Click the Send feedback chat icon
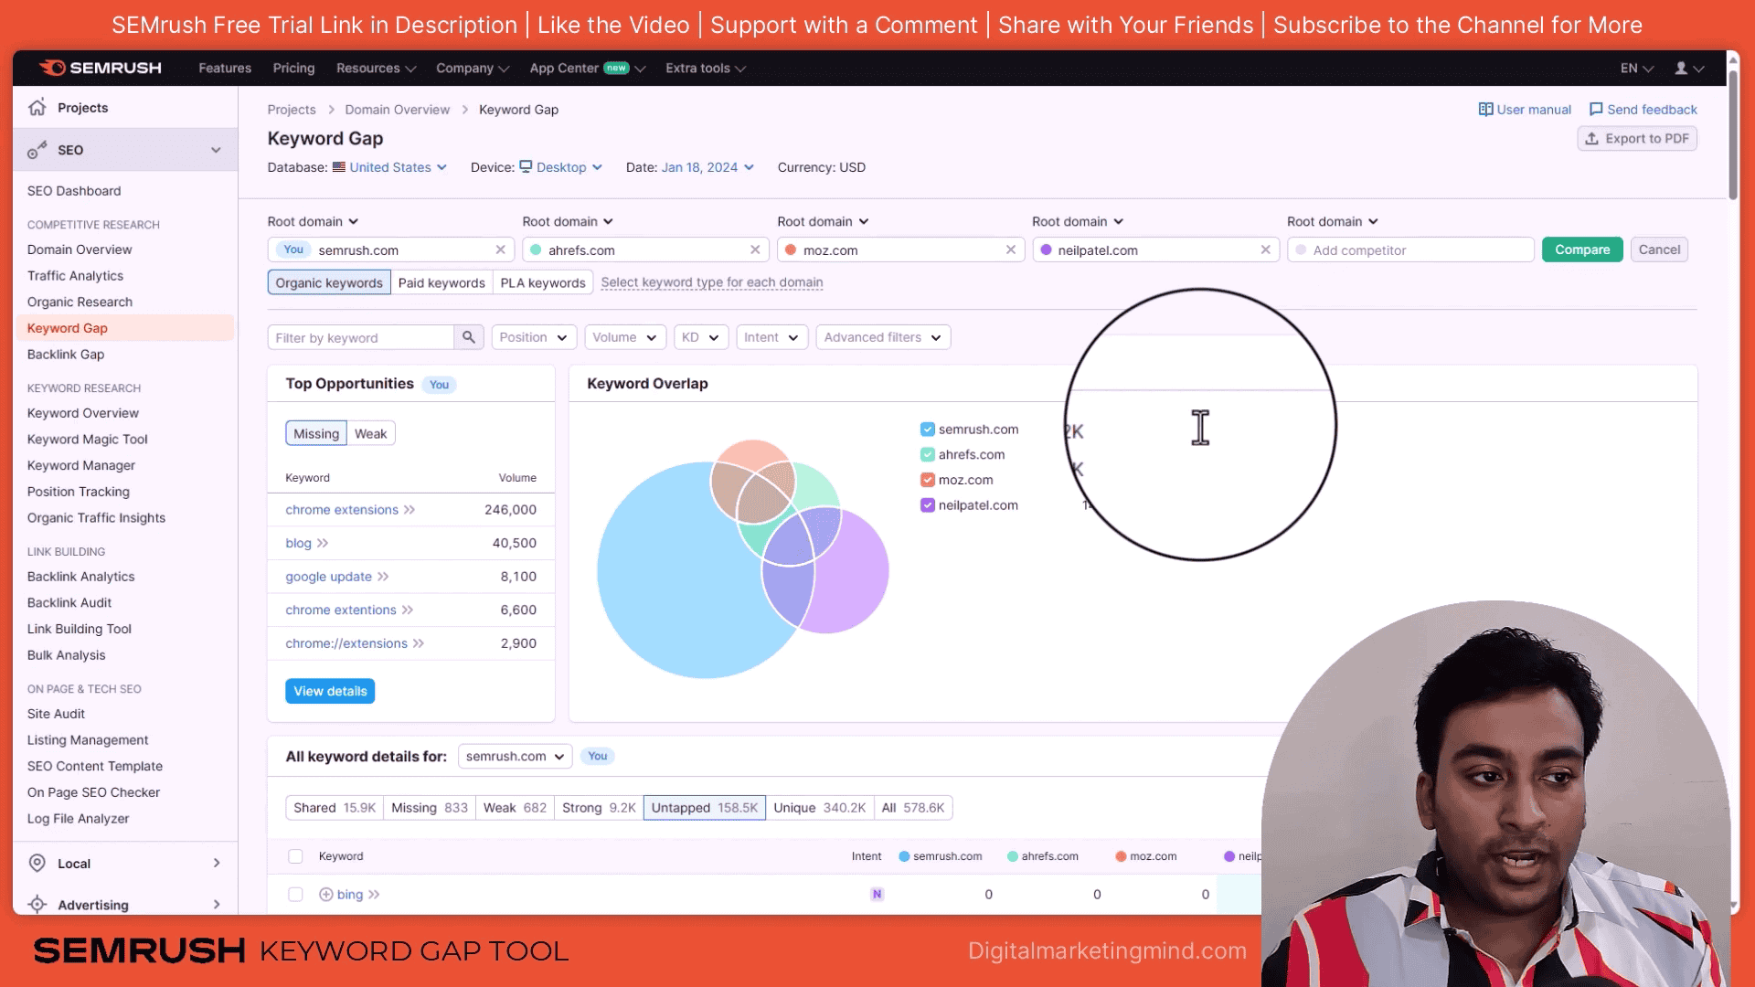 pyautogui.click(x=1596, y=110)
